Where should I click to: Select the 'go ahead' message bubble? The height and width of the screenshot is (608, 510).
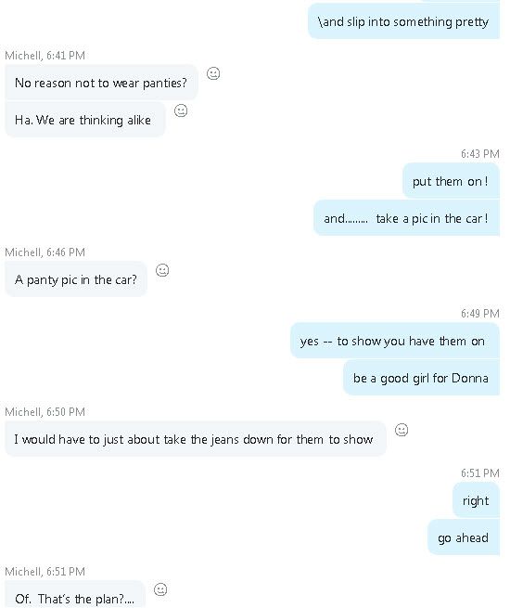coord(463,537)
